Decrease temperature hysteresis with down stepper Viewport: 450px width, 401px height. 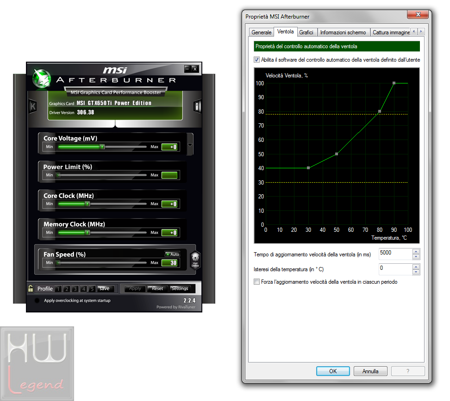[x=416, y=272]
